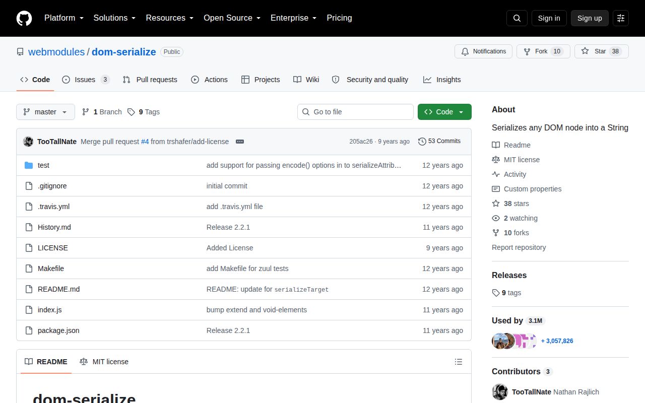645x403 pixels.
Task: Click the Notifications bell icon
Action: [x=465, y=51]
